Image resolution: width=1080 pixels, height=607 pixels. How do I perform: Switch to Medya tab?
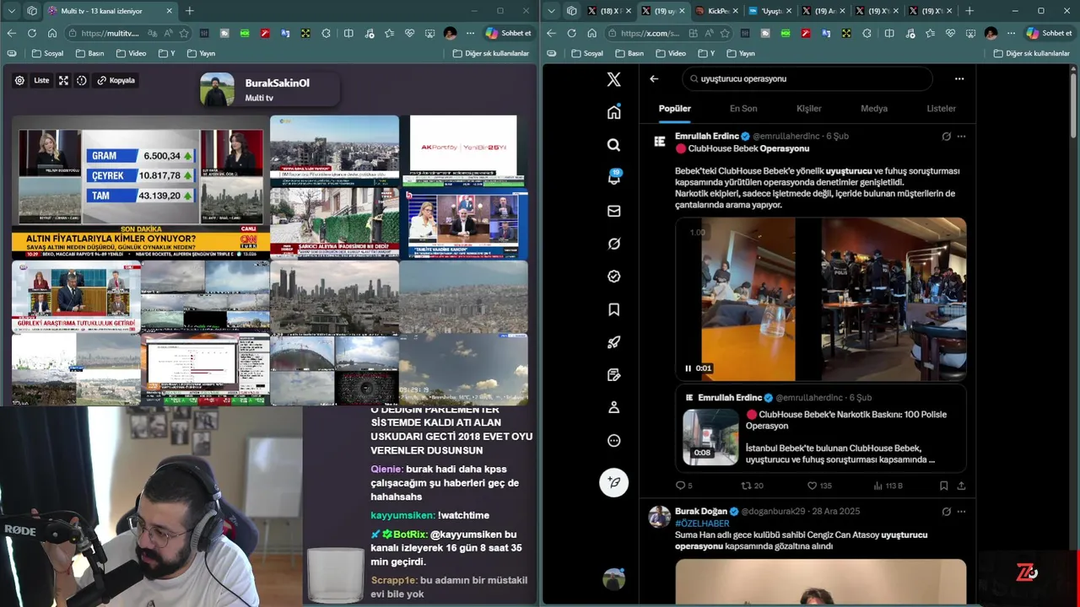(x=874, y=108)
